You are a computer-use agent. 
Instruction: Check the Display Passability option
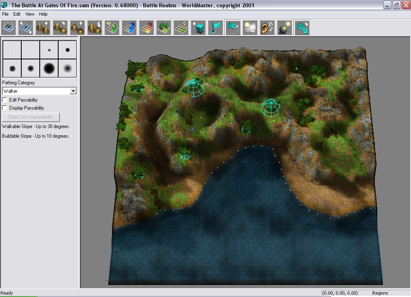[x=5, y=108]
